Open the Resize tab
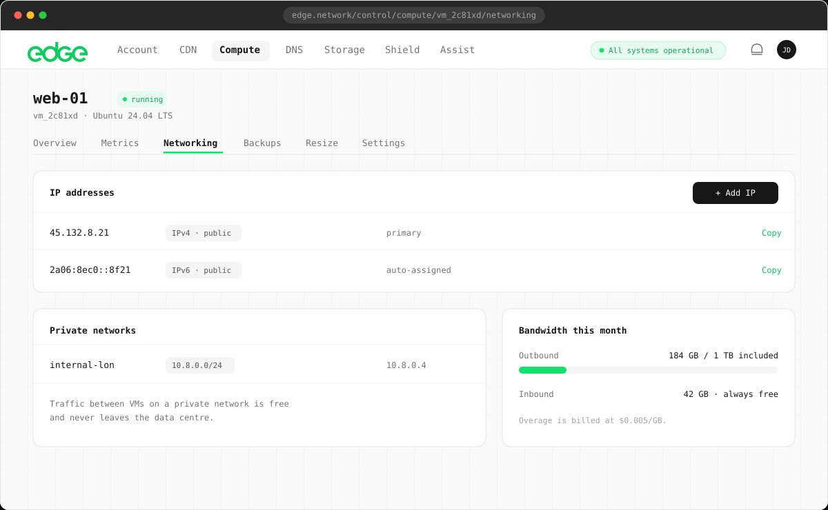This screenshot has width=828, height=510. (x=322, y=143)
